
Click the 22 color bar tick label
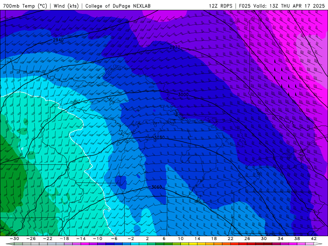(x=230, y=239)
